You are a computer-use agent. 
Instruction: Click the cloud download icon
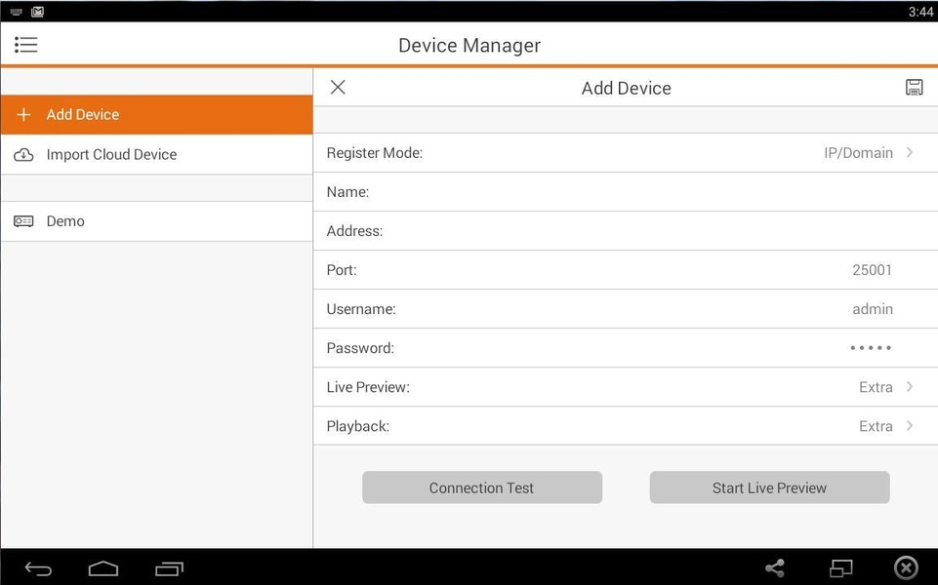coord(23,155)
